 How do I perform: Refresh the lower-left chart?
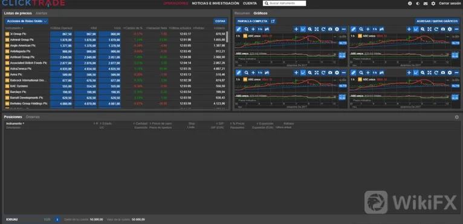pos(323,72)
